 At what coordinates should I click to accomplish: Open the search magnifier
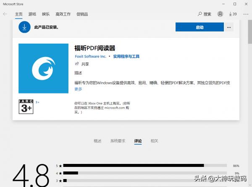[199, 14]
